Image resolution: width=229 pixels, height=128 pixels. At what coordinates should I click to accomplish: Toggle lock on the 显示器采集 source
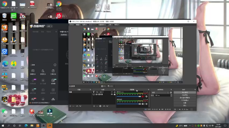click(x=115, y=94)
